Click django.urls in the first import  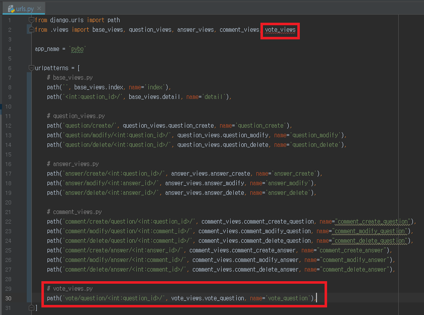pyautogui.click(x=67, y=20)
